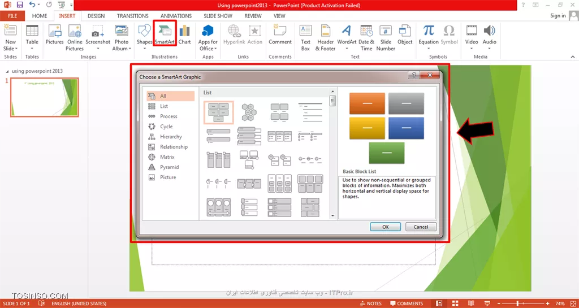Click the spell check icon in status bar
Screen dimensions: 579x308
[42, 303]
